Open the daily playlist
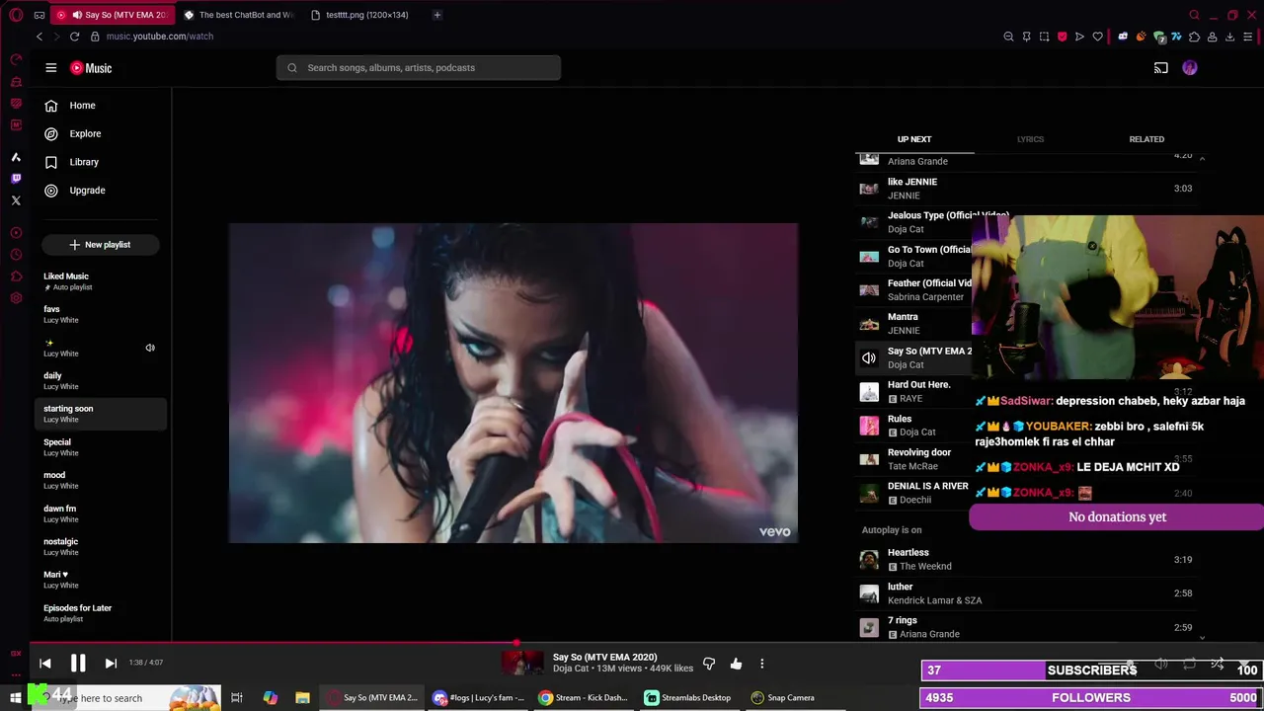Viewport: 1264px width, 711px height. click(100, 380)
